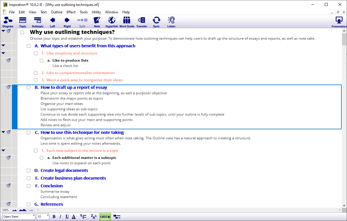
Task: Open the Outline menu
Action: click(57, 12)
